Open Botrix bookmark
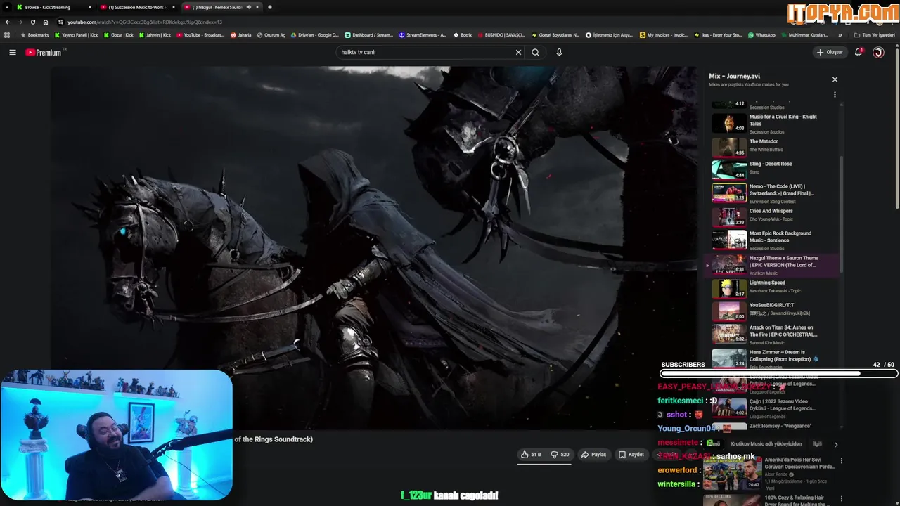Viewport: 900px width, 506px height. point(462,34)
